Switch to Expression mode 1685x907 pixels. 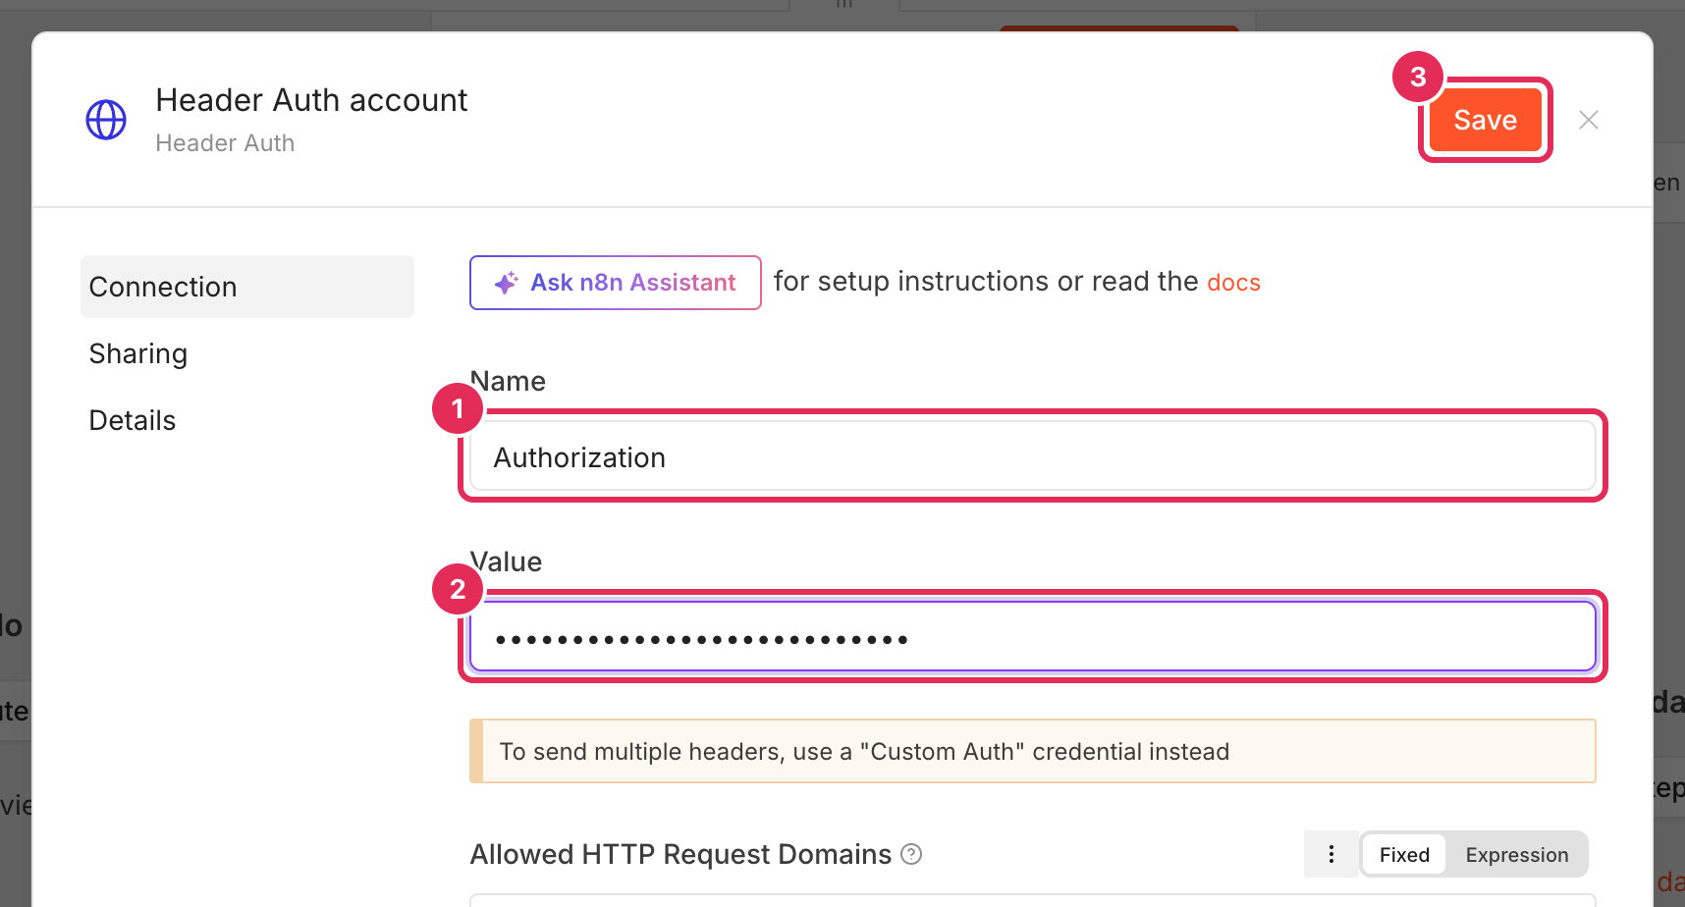click(1516, 855)
